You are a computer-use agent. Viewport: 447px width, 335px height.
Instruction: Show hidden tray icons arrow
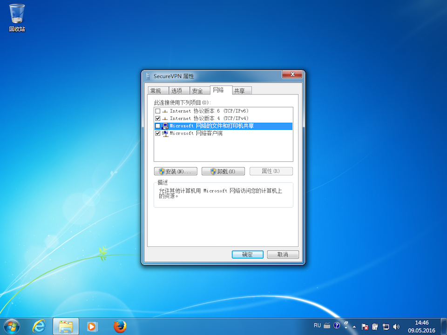(x=354, y=327)
